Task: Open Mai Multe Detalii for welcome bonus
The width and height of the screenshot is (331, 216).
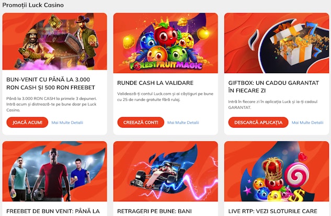Action: [x=67, y=122]
